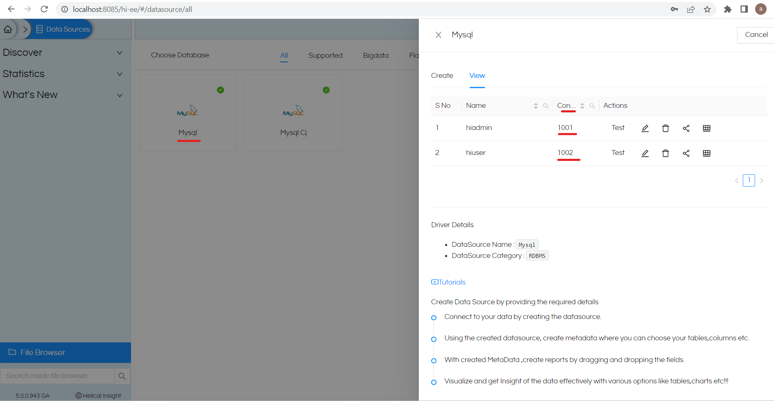This screenshot has height=401, width=774.
Task: Open the table icon for hiuser row
Action: click(707, 153)
